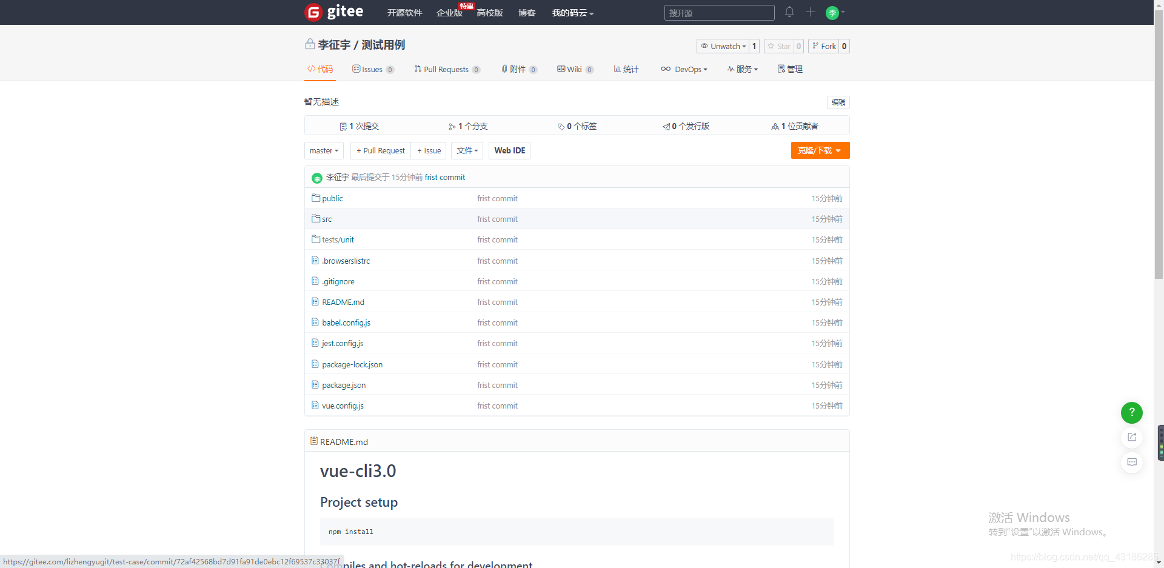Image resolution: width=1164 pixels, height=568 pixels.
Task: Open 企业版 in top navigation
Action: pos(449,13)
